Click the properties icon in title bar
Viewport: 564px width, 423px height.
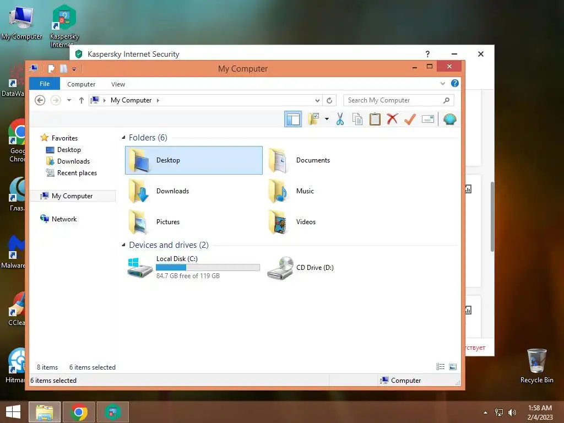[51, 68]
